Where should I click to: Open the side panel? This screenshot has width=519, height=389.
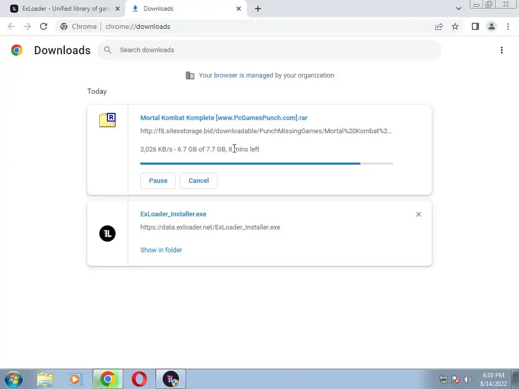tap(475, 26)
